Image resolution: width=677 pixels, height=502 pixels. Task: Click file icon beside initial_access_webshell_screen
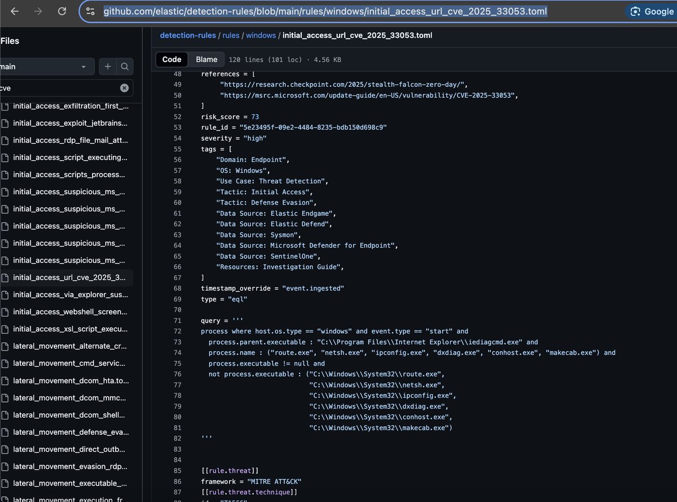tap(5, 312)
